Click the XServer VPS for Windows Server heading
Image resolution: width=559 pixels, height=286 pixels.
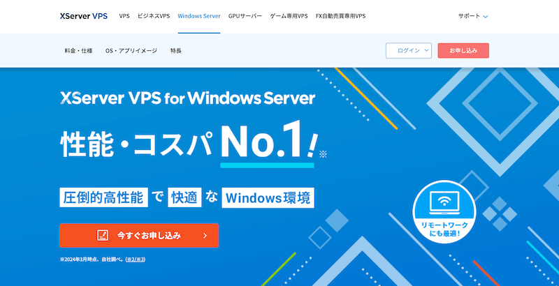point(187,98)
